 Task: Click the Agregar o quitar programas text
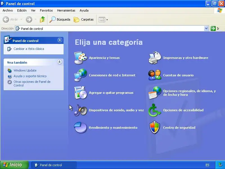111,93
